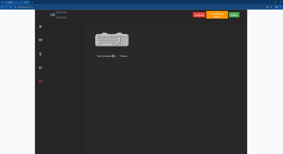Image resolution: width=283 pixels, height=154 pixels.
Task: Click the wireless connection label
Action: click(x=123, y=56)
